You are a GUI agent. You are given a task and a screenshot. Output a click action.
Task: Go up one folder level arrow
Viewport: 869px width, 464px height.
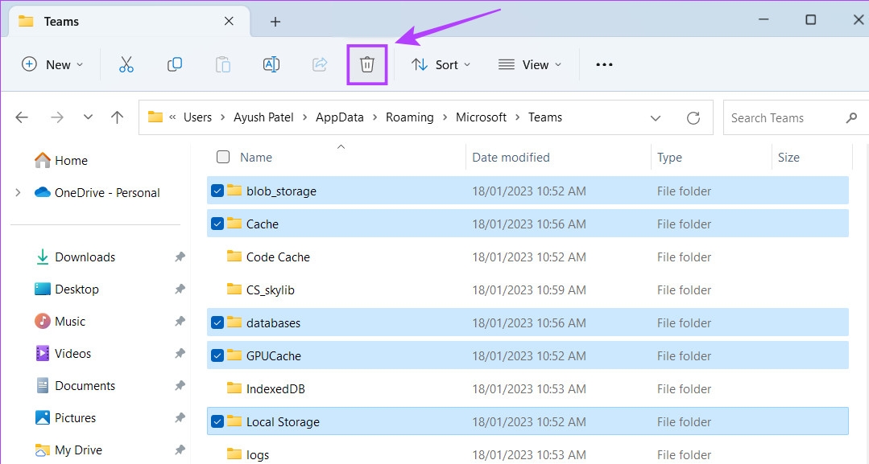tap(117, 117)
